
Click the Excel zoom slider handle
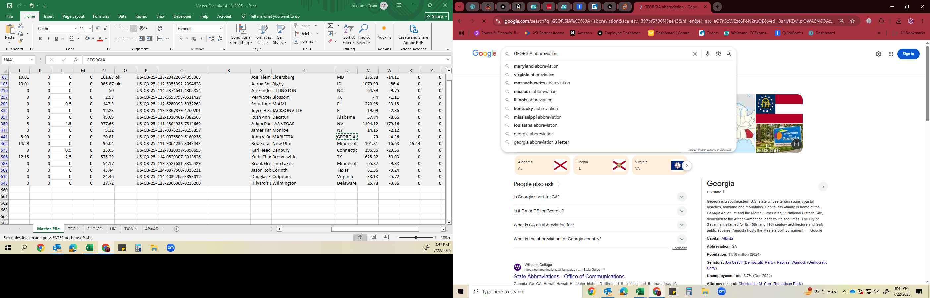pos(416,237)
